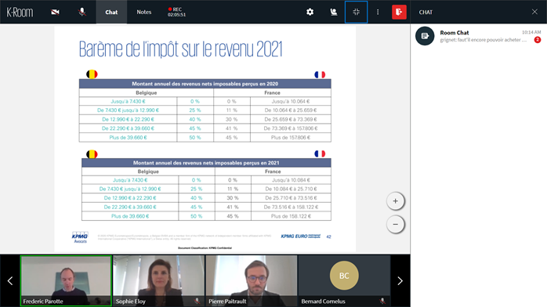Select Frederic Parotte's video thumbnail
The image size is (547, 307).
tap(66, 281)
